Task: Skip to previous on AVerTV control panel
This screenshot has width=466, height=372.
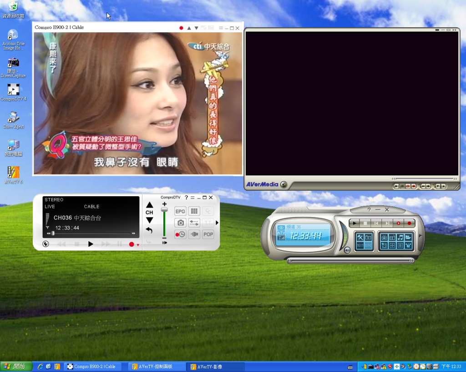Action: tap(376, 223)
